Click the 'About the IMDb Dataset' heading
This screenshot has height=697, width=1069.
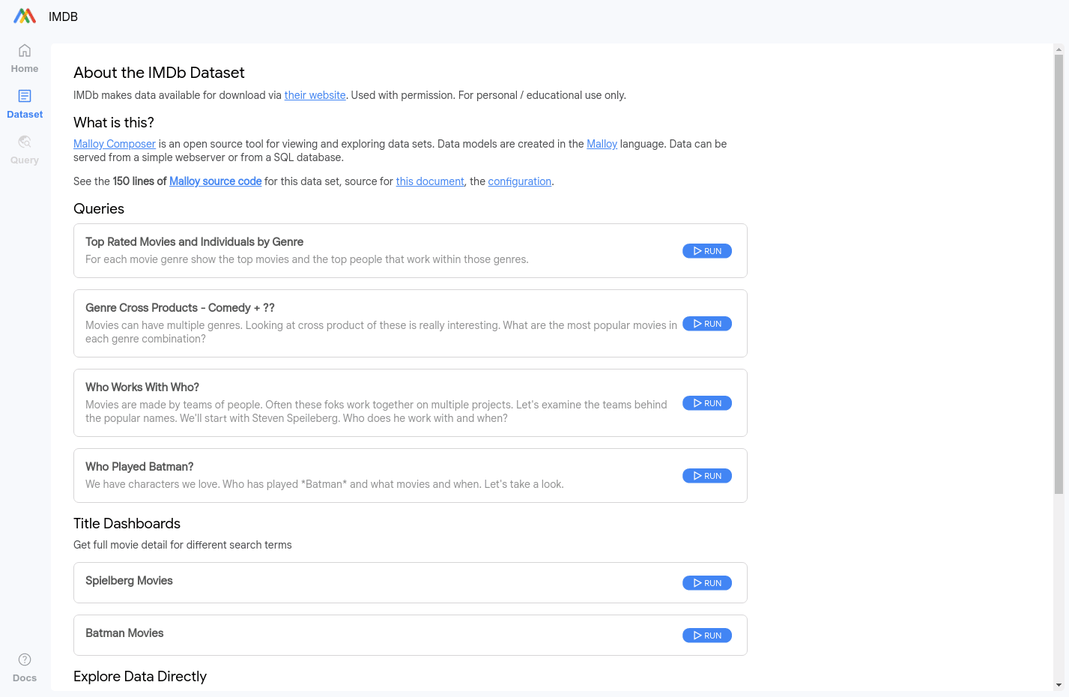coord(159,73)
